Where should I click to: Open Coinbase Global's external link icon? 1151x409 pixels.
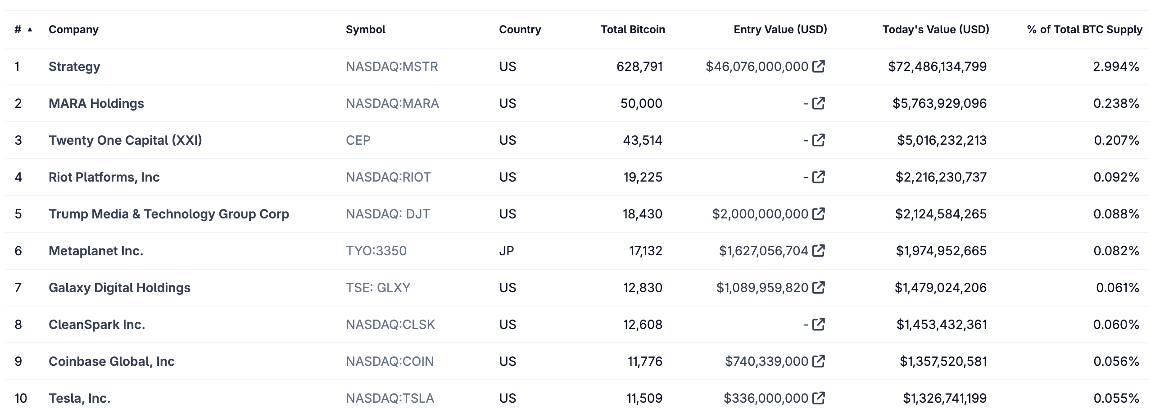point(819,361)
